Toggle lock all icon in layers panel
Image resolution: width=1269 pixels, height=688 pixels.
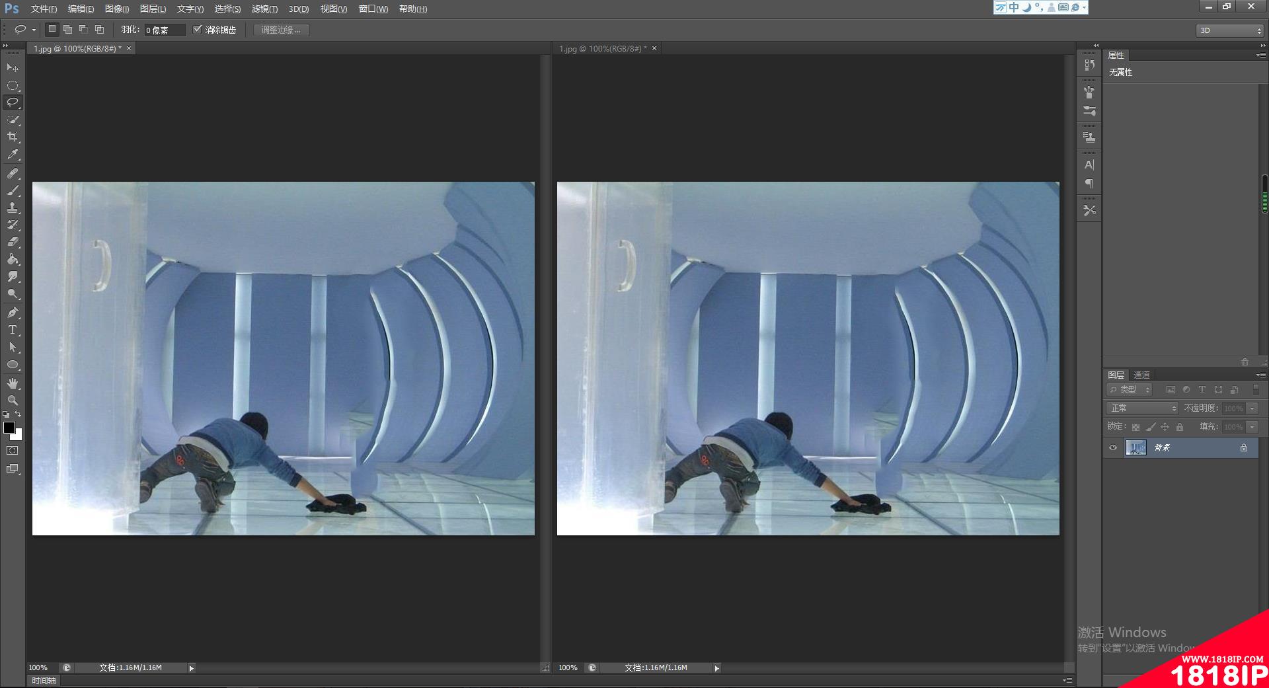(x=1180, y=427)
